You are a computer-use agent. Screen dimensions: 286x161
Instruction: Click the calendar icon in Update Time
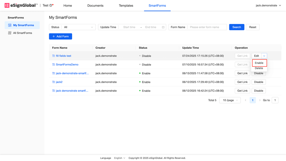(x=163, y=27)
